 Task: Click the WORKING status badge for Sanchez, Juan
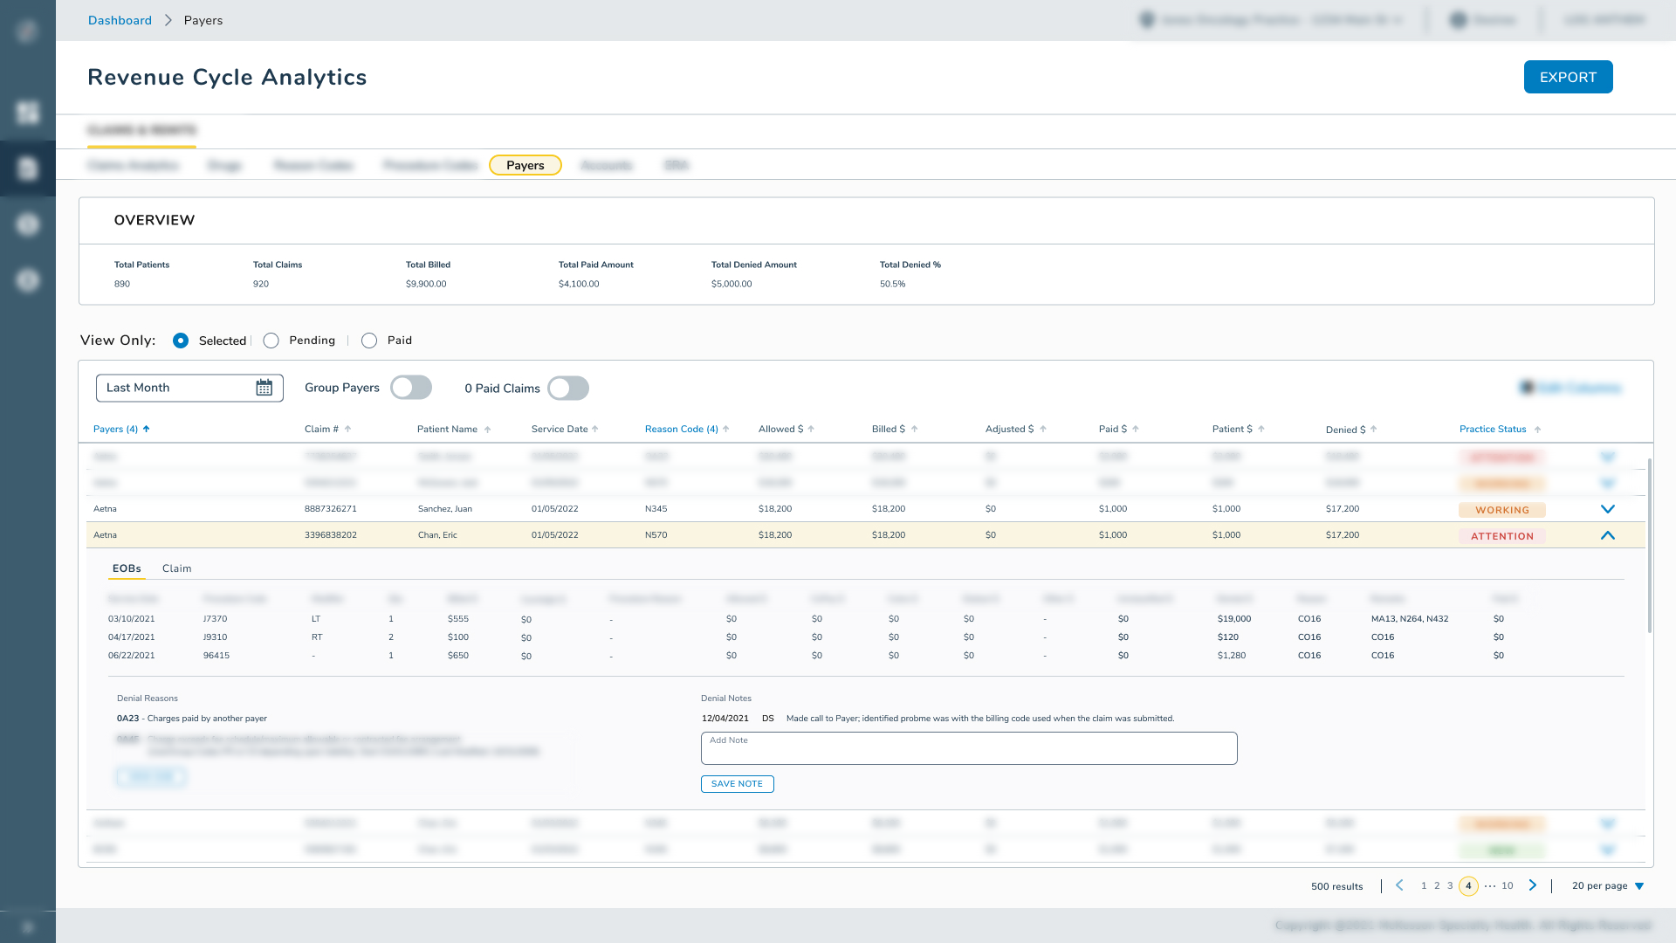(1501, 510)
